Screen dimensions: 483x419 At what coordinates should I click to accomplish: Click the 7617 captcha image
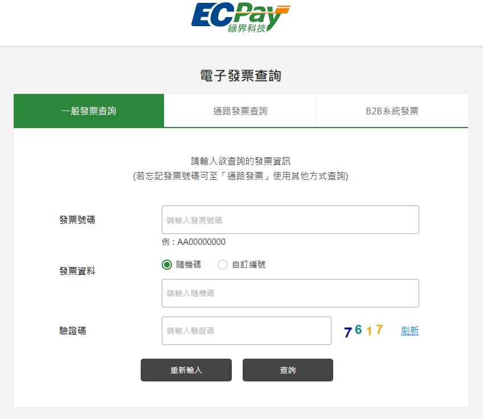pyautogui.click(x=363, y=331)
